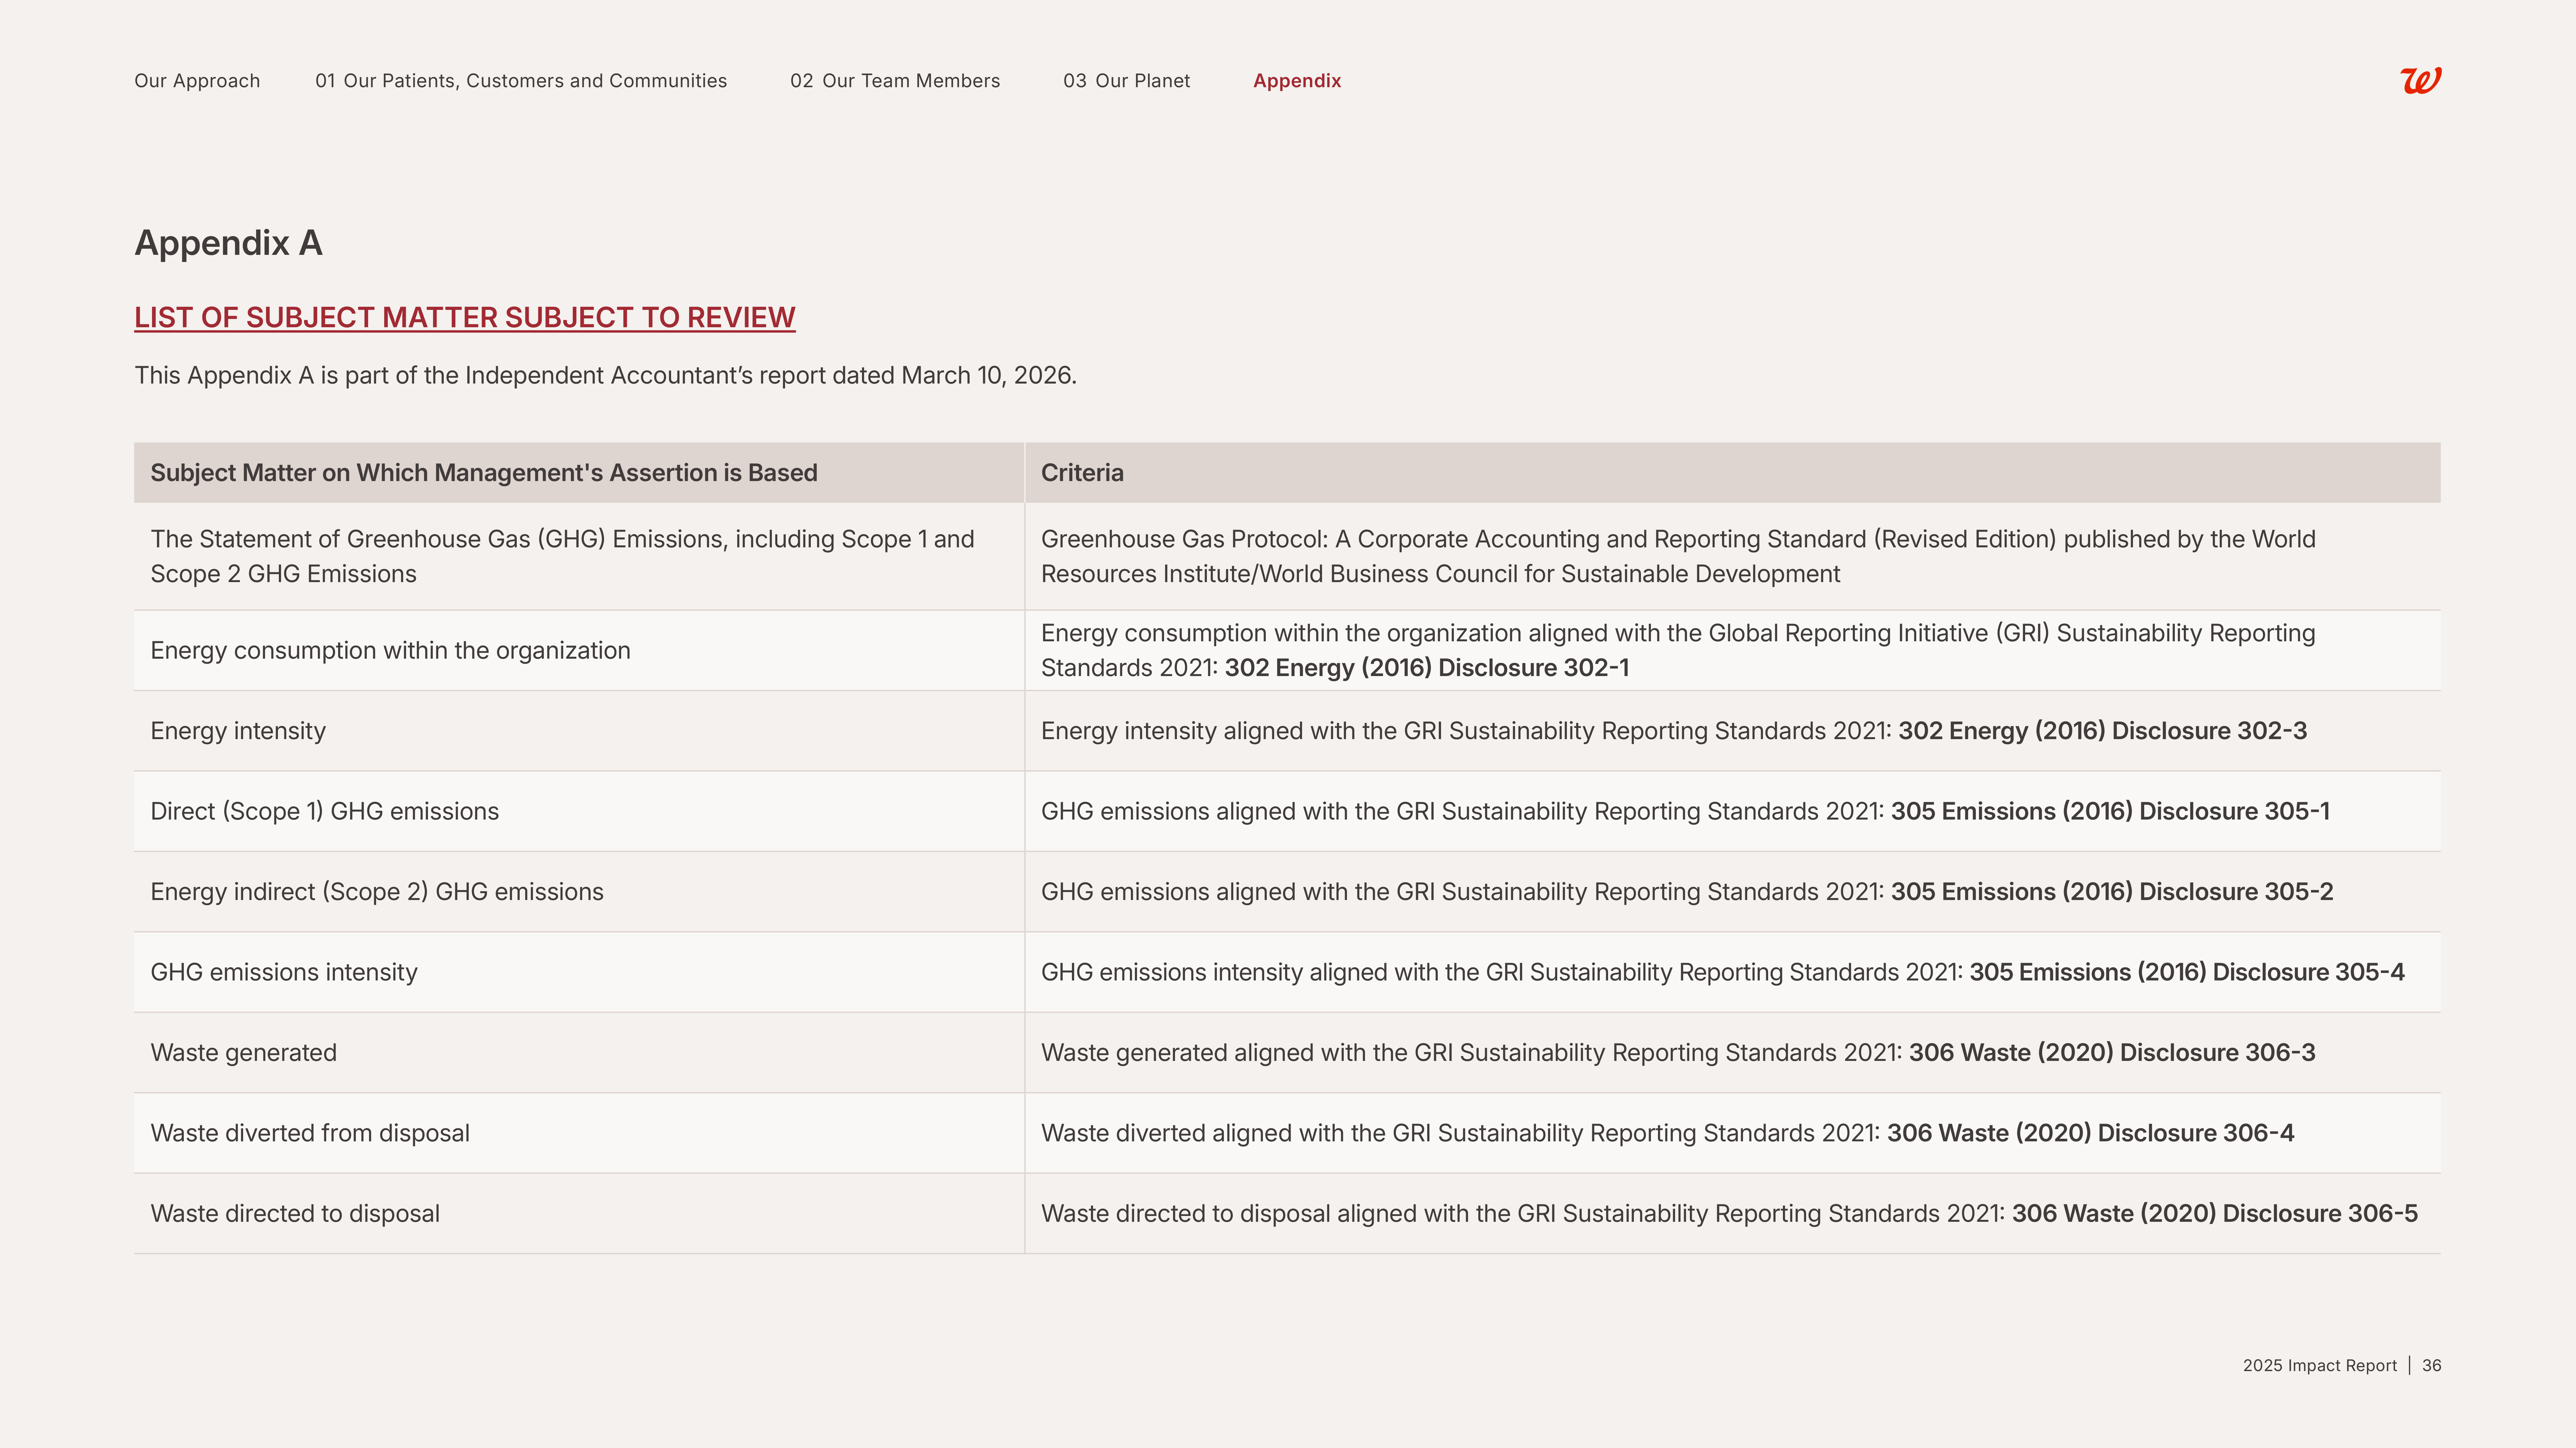
Task: Select Waste diverted from disposal cell
Action: point(579,1133)
